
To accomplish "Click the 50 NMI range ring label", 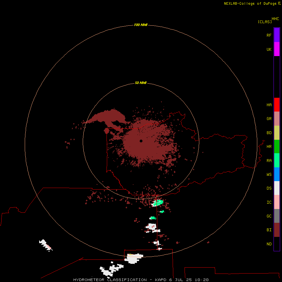I will pos(141,83).
